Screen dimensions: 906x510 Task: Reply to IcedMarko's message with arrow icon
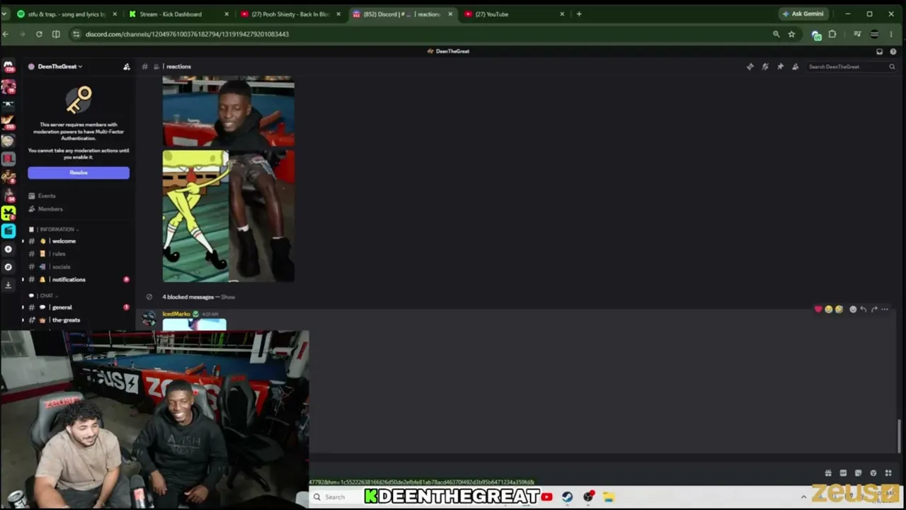[x=864, y=310]
